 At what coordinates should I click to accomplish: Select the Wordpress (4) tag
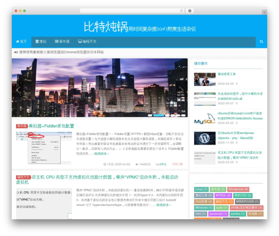(x=238, y=189)
